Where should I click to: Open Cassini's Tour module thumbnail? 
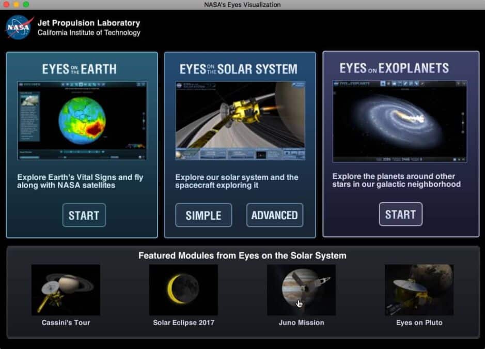pyautogui.click(x=66, y=290)
